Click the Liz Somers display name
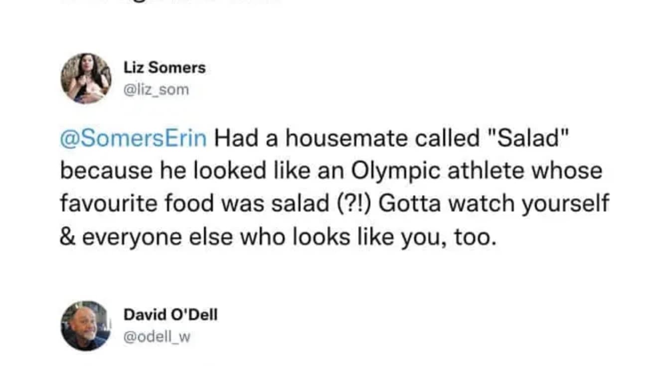Screen dimensions: 662x366 click(x=165, y=68)
